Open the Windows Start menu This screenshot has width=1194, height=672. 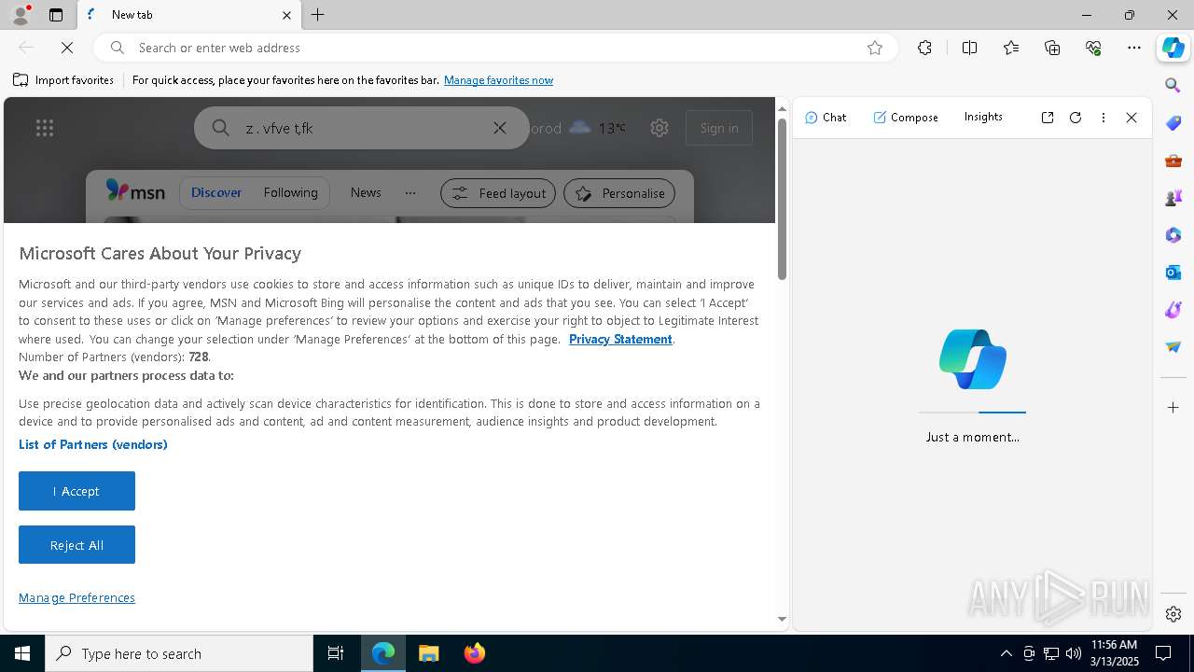pos(22,653)
